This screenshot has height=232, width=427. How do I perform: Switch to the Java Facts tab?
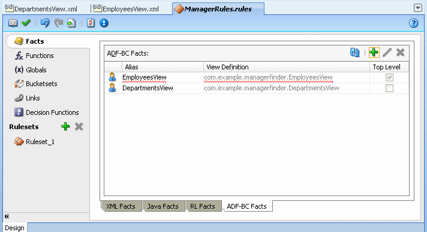[x=163, y=206]
